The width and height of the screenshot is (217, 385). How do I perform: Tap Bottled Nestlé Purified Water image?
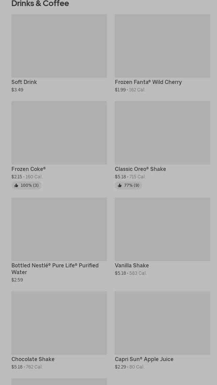click(59, 229)
